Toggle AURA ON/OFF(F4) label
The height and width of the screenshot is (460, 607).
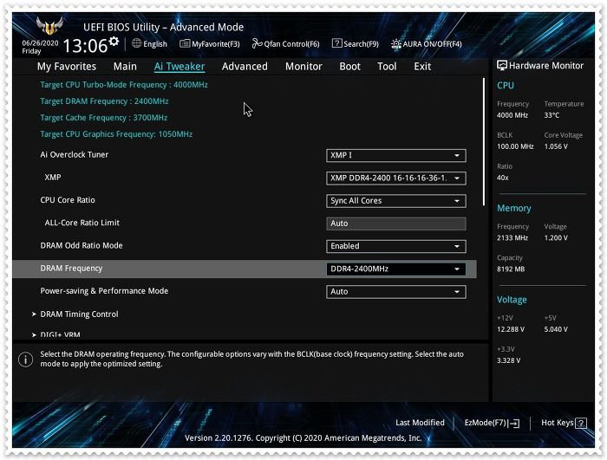432,44
